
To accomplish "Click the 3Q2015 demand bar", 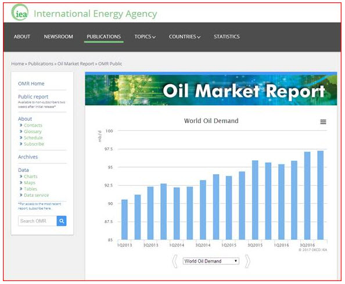I will click(x=255, y=200).
